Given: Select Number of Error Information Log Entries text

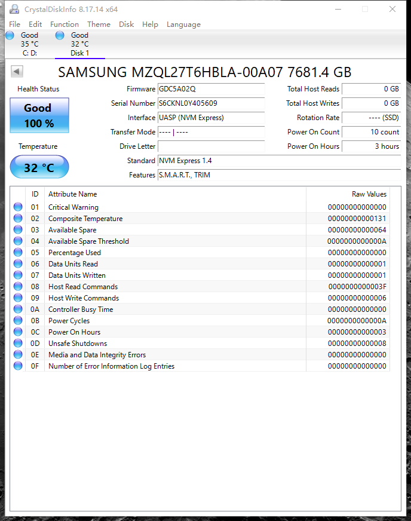Looking at the screenshot, I should click(111, 366).
